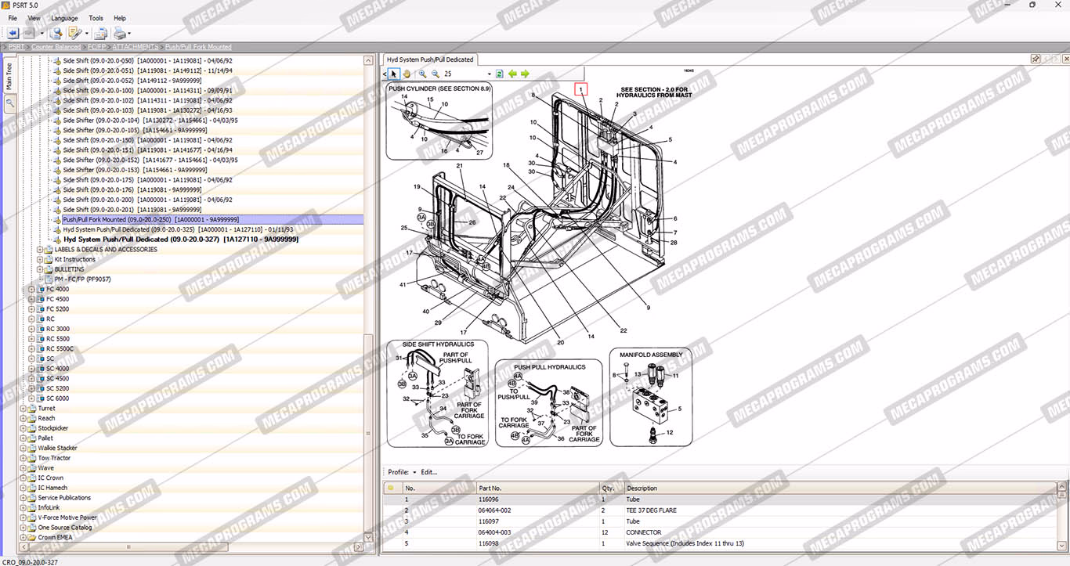Open the Tools menu
This screenshot has height=566, width=1070.
(96, 18)
